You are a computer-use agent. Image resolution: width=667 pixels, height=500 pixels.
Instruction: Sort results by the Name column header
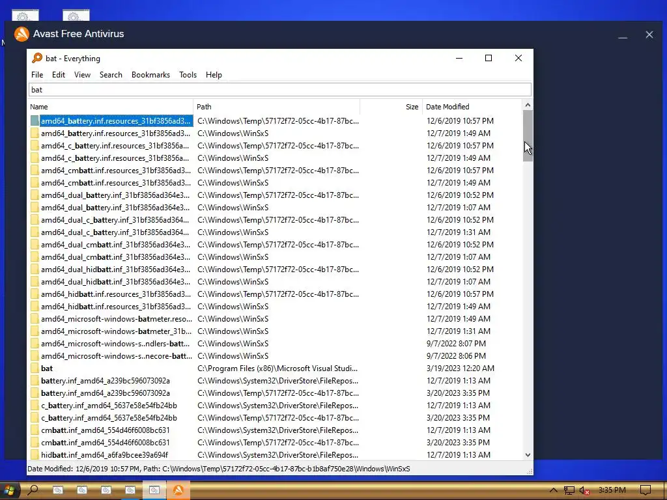point(111,107)
